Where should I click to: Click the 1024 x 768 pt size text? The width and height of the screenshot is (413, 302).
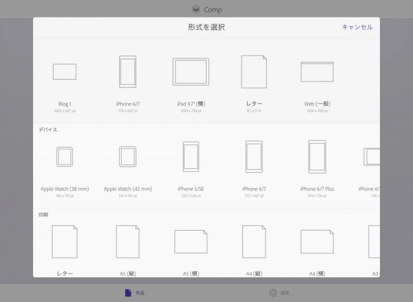(x=191, y=111)
